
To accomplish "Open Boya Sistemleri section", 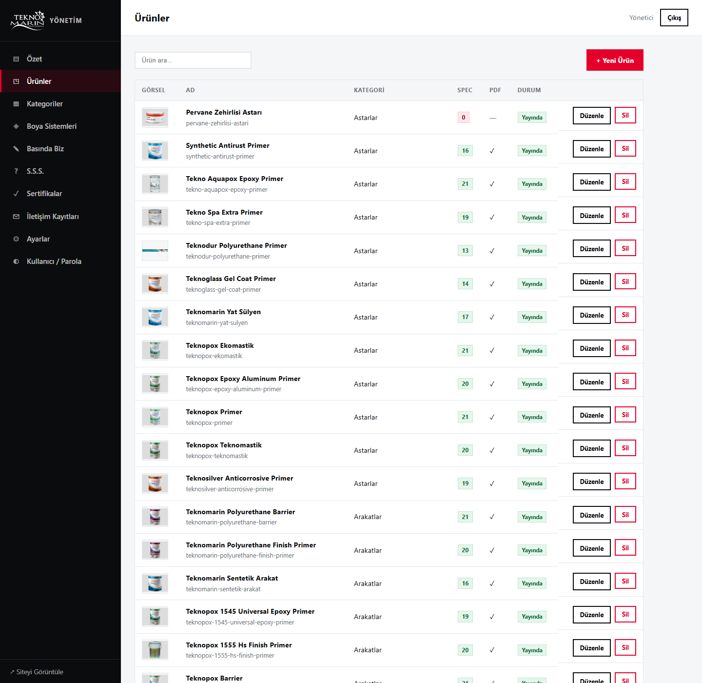I will pyautogui.click(x=60, y=126).
